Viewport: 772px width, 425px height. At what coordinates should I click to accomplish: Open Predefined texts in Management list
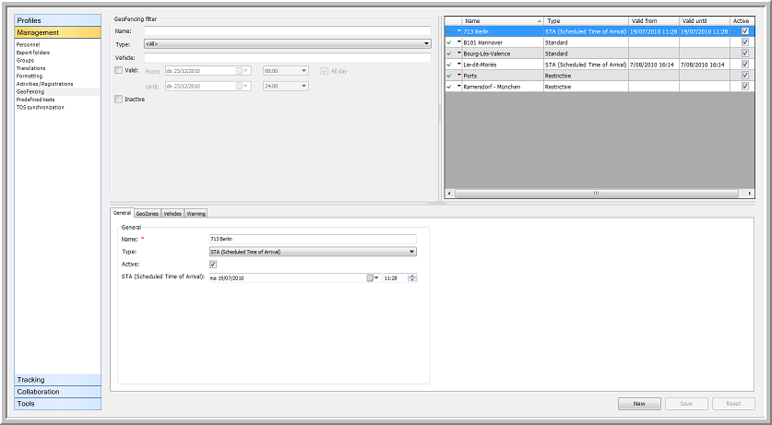[x=36, y=100]
